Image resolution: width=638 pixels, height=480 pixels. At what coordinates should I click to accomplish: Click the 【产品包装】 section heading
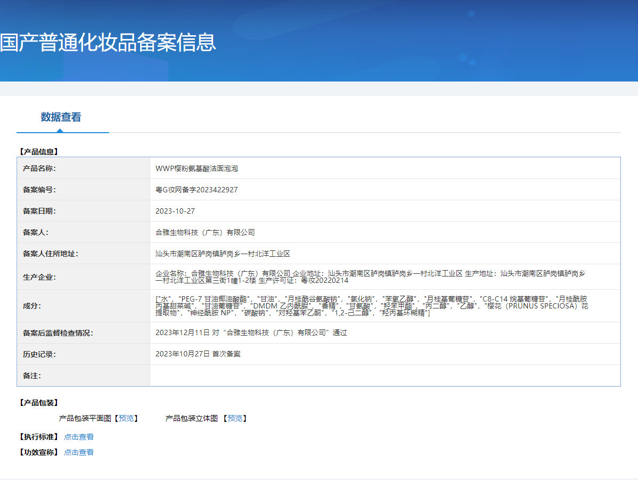pos(38,403)
